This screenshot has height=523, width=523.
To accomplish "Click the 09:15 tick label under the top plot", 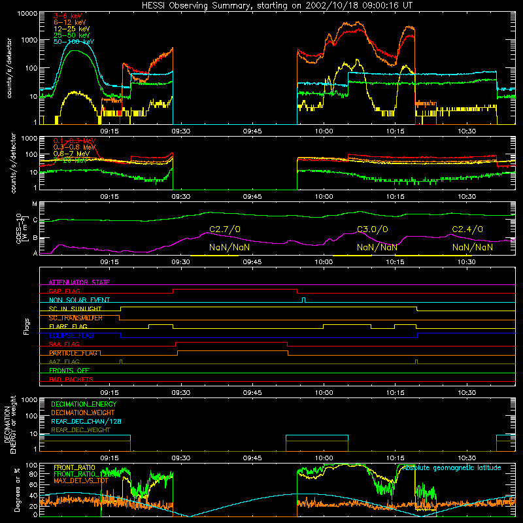I will 109,131.
